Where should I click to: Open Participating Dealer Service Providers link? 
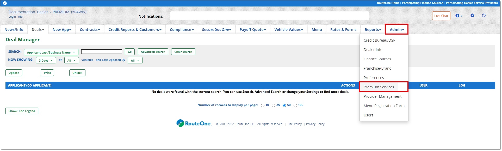(x=472, y=3)
